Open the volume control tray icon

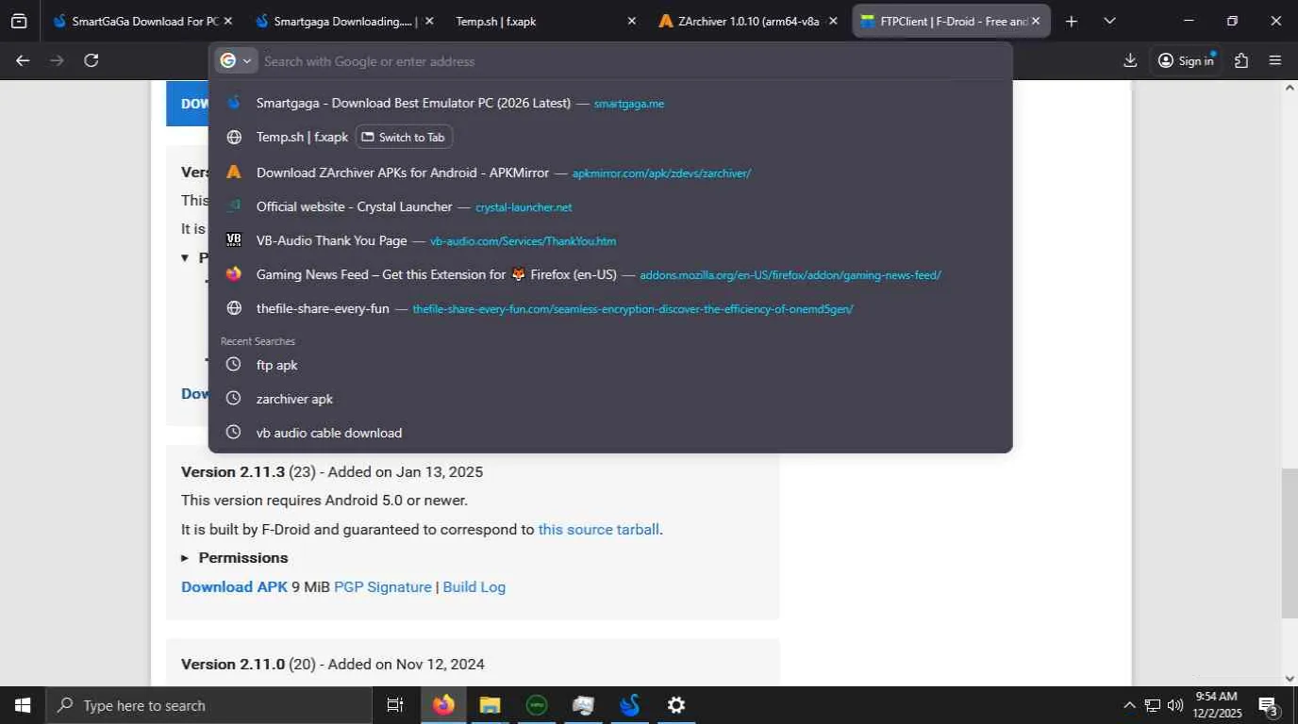point(1175,705)
